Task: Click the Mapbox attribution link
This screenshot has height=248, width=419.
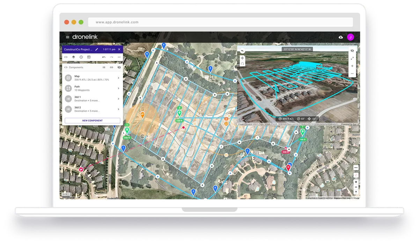Action: pyautogui.click(x=311, y=198)
